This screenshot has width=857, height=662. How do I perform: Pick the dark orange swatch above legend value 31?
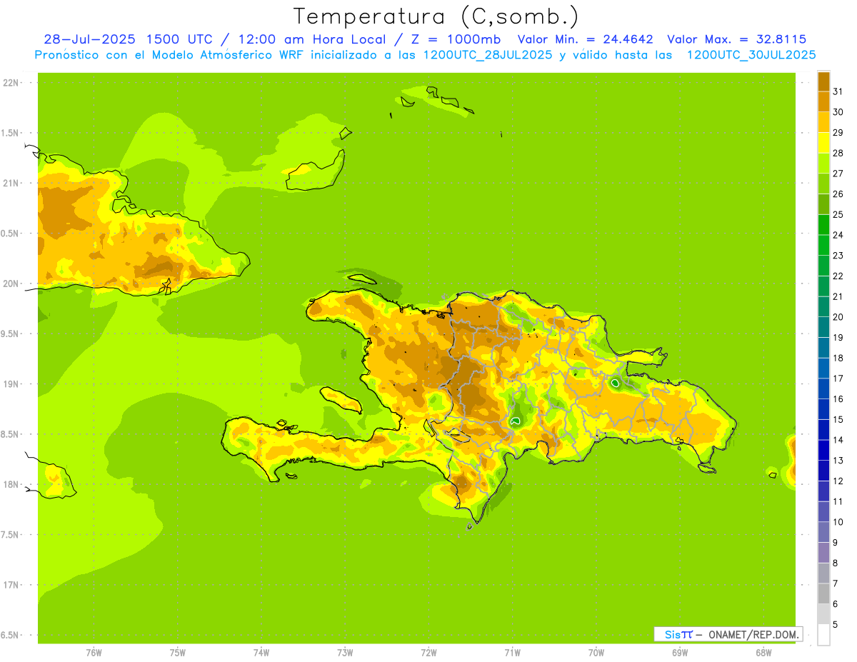(x=823, y=81)
